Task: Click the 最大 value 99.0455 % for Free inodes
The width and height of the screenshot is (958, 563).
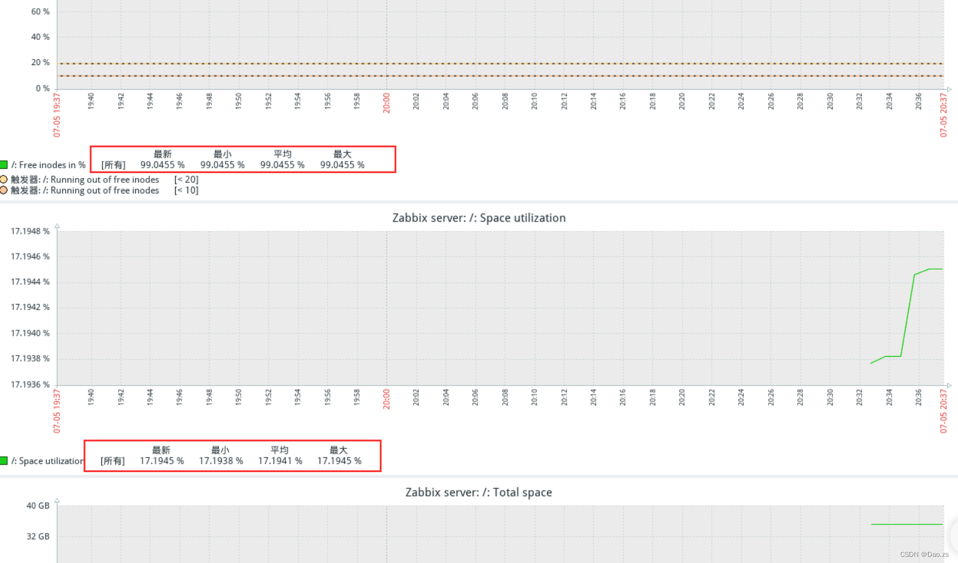Action: [342, 165]
